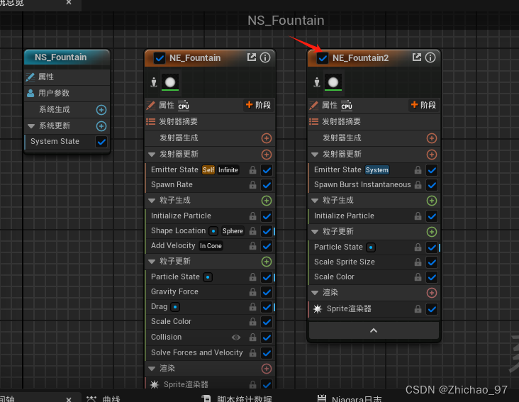Viewport: 519px width, 402px height.
Task: Click lock icon on NE_Fountain Spawn Rate row
Action: pos(253,184)
